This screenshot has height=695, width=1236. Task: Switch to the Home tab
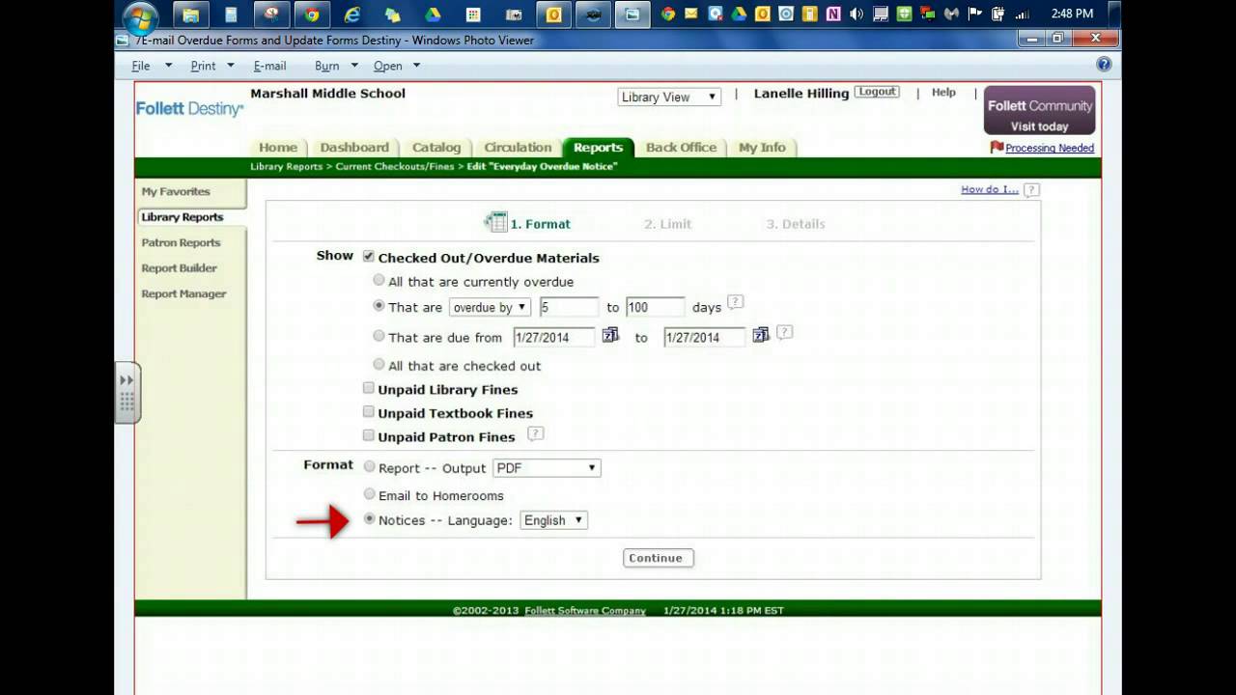tap(278, 148)
